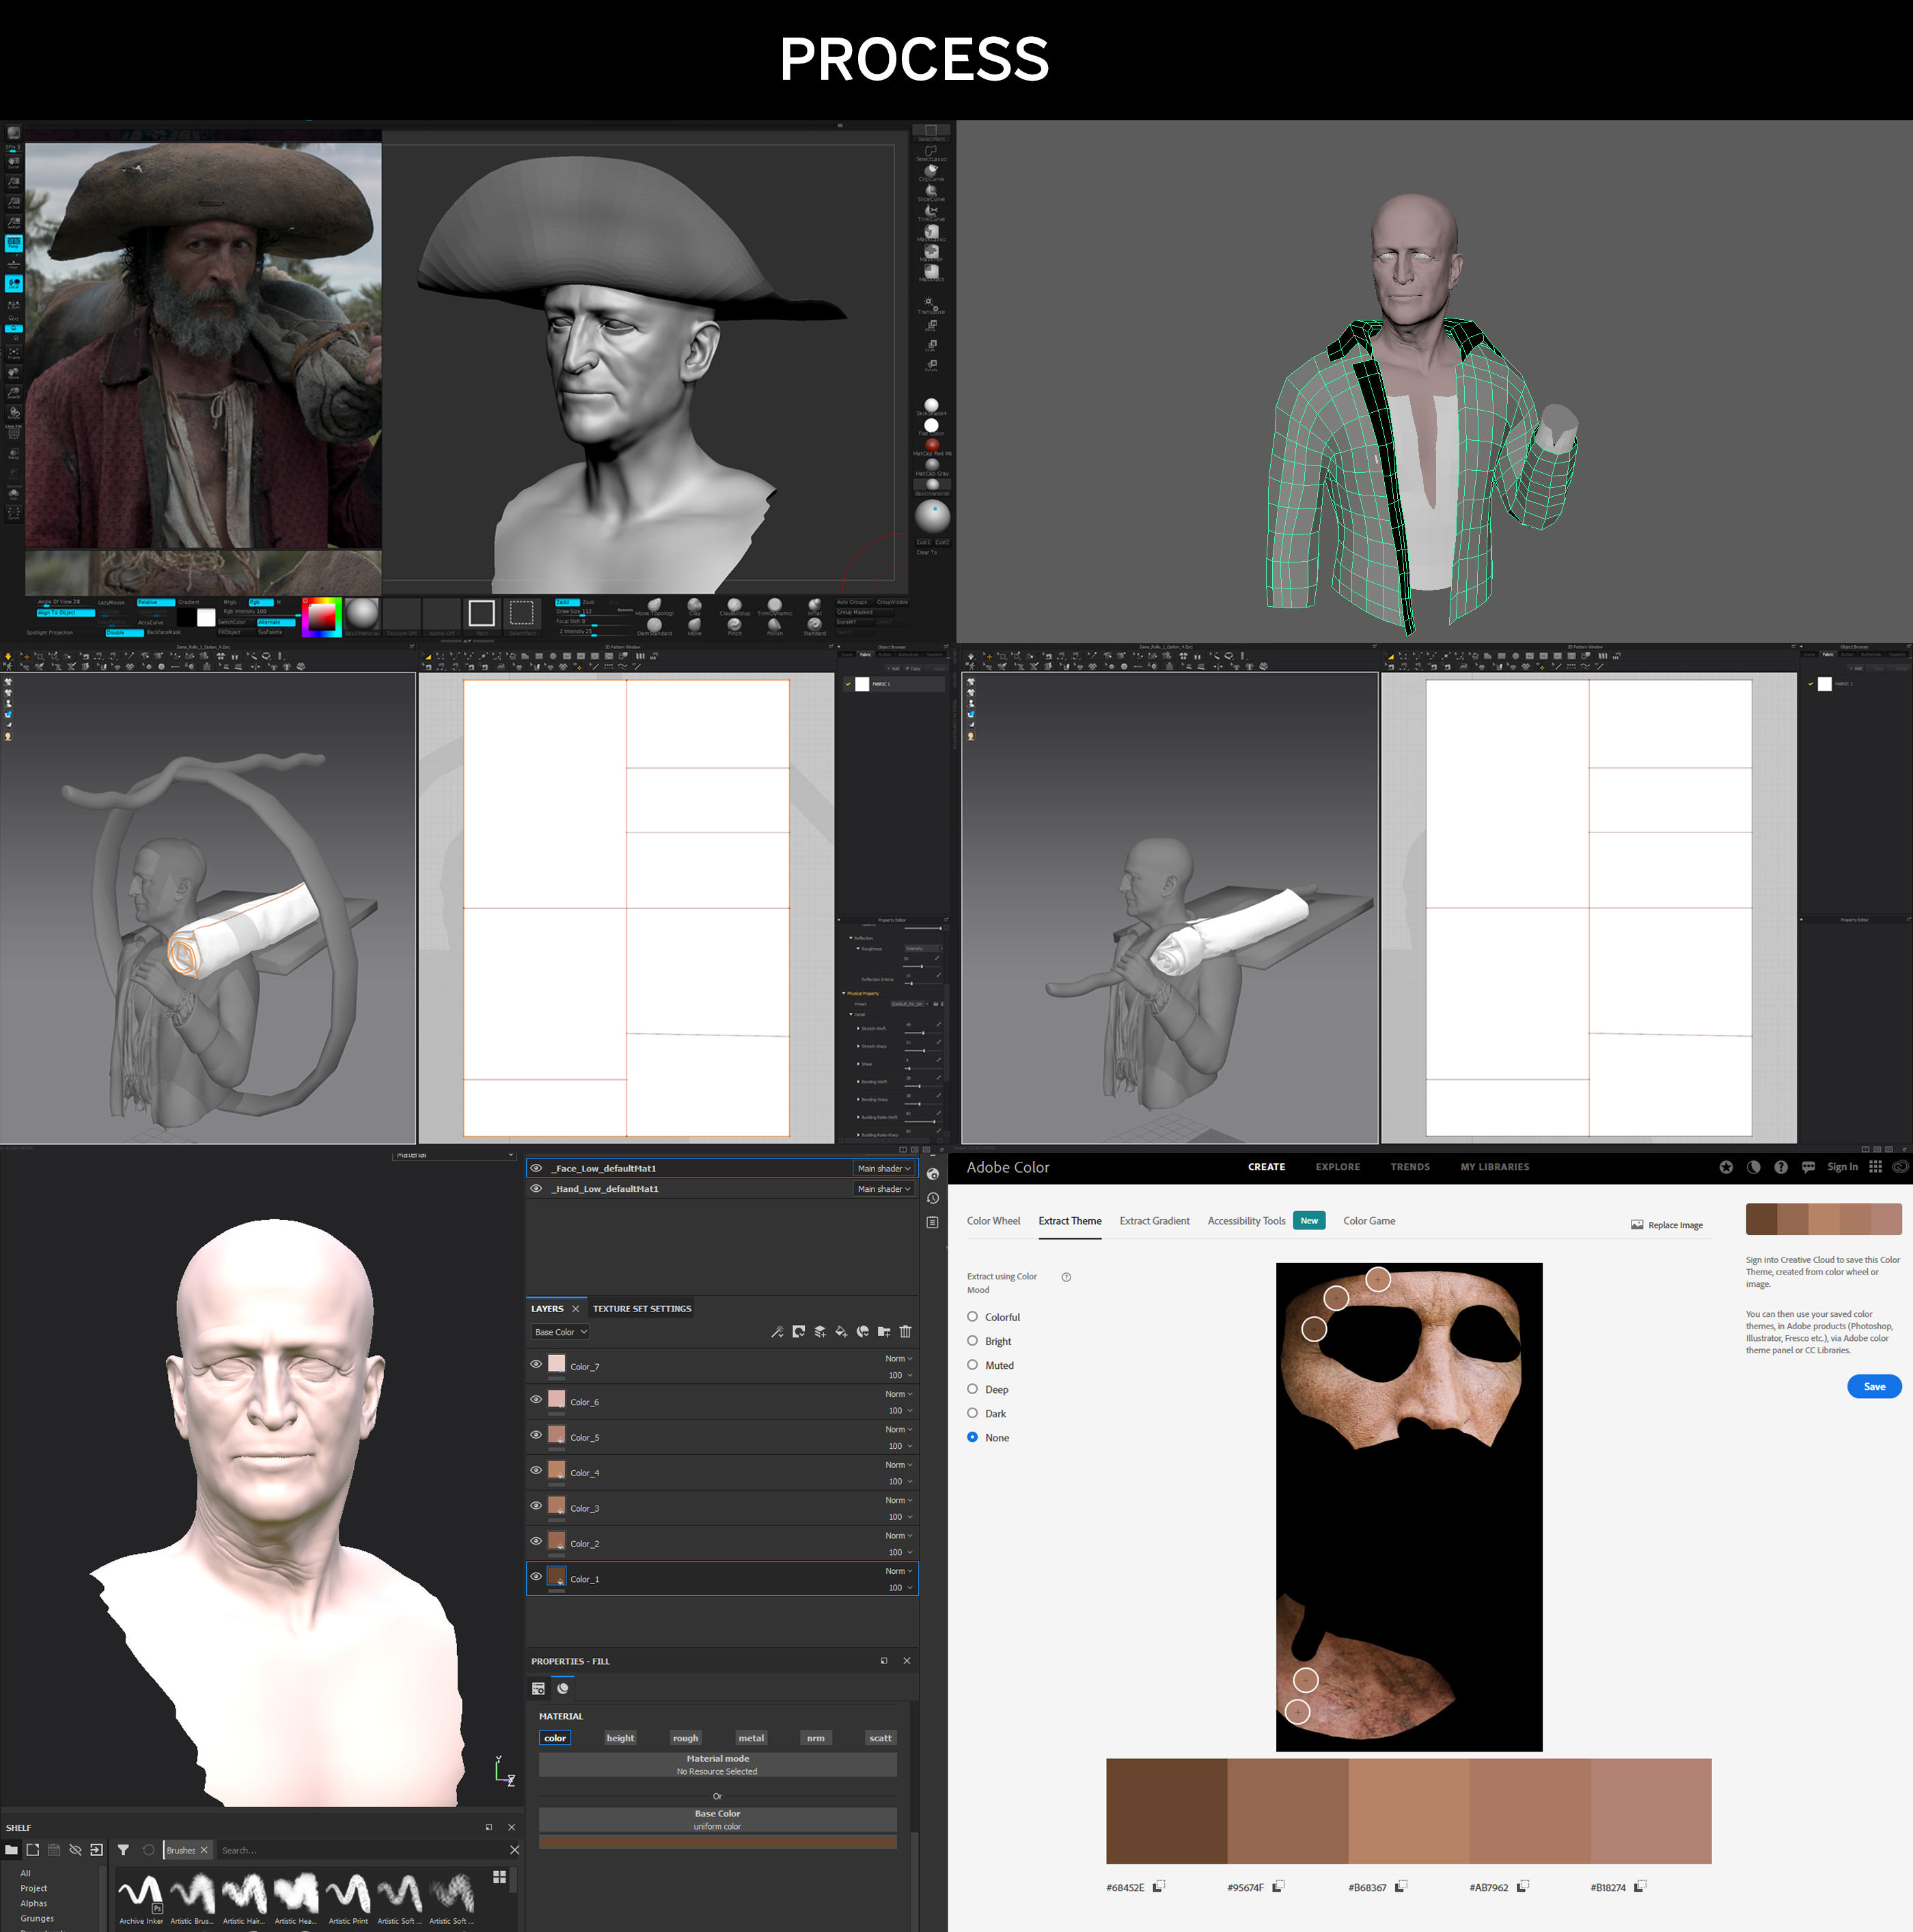The image size is (1913, 1932).
Task: Open the Norm blend mode dropdown of Color_3
Action: [898, 1500]
